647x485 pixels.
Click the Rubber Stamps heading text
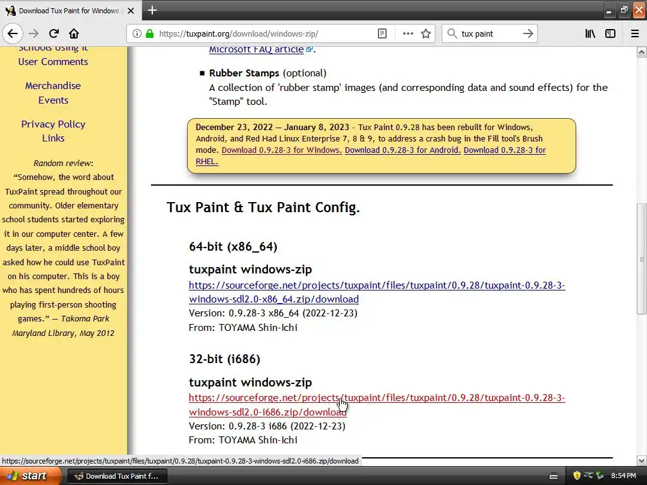tap(244, 73)
